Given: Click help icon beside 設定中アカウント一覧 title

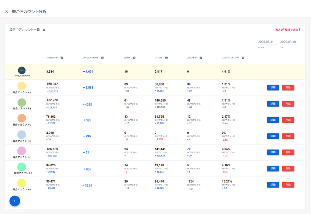Looking at the screenshot, I should coord(44,30).
